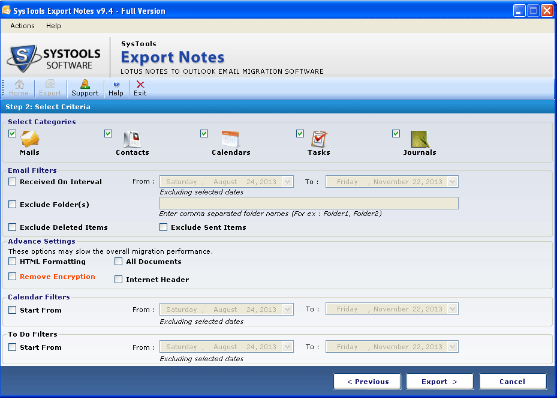Uncheck the Calendars category checkbox

point(204,133)
